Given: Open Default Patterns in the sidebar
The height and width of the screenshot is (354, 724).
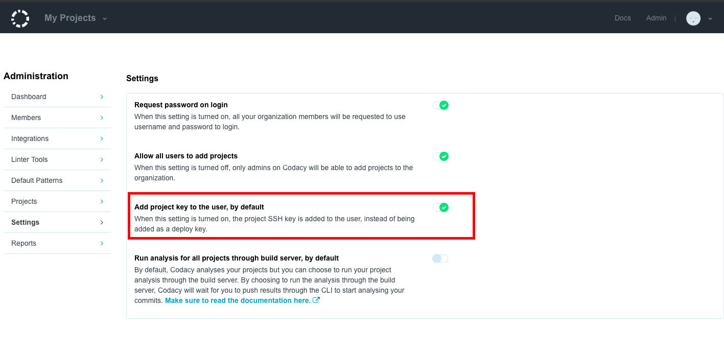Looking at the screenshot, I should tap(37, 180).
